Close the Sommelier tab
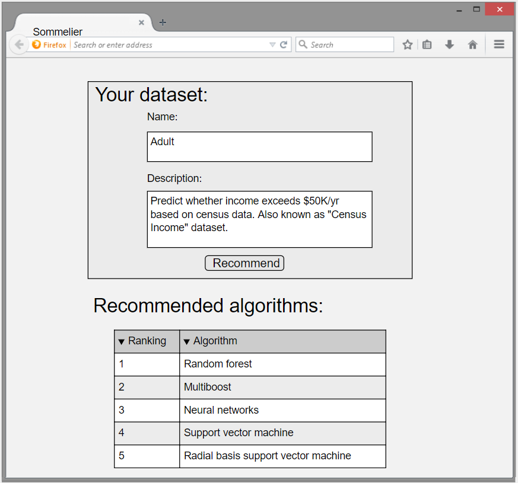Image resolution: width=518 pixels, height=483 pixels. tap(141, 23)
